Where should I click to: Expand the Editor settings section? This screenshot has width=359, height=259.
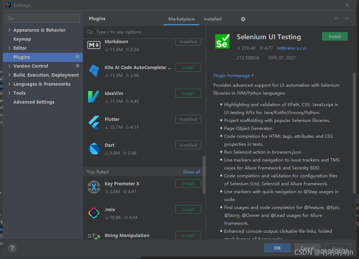[x=9, y=48]
